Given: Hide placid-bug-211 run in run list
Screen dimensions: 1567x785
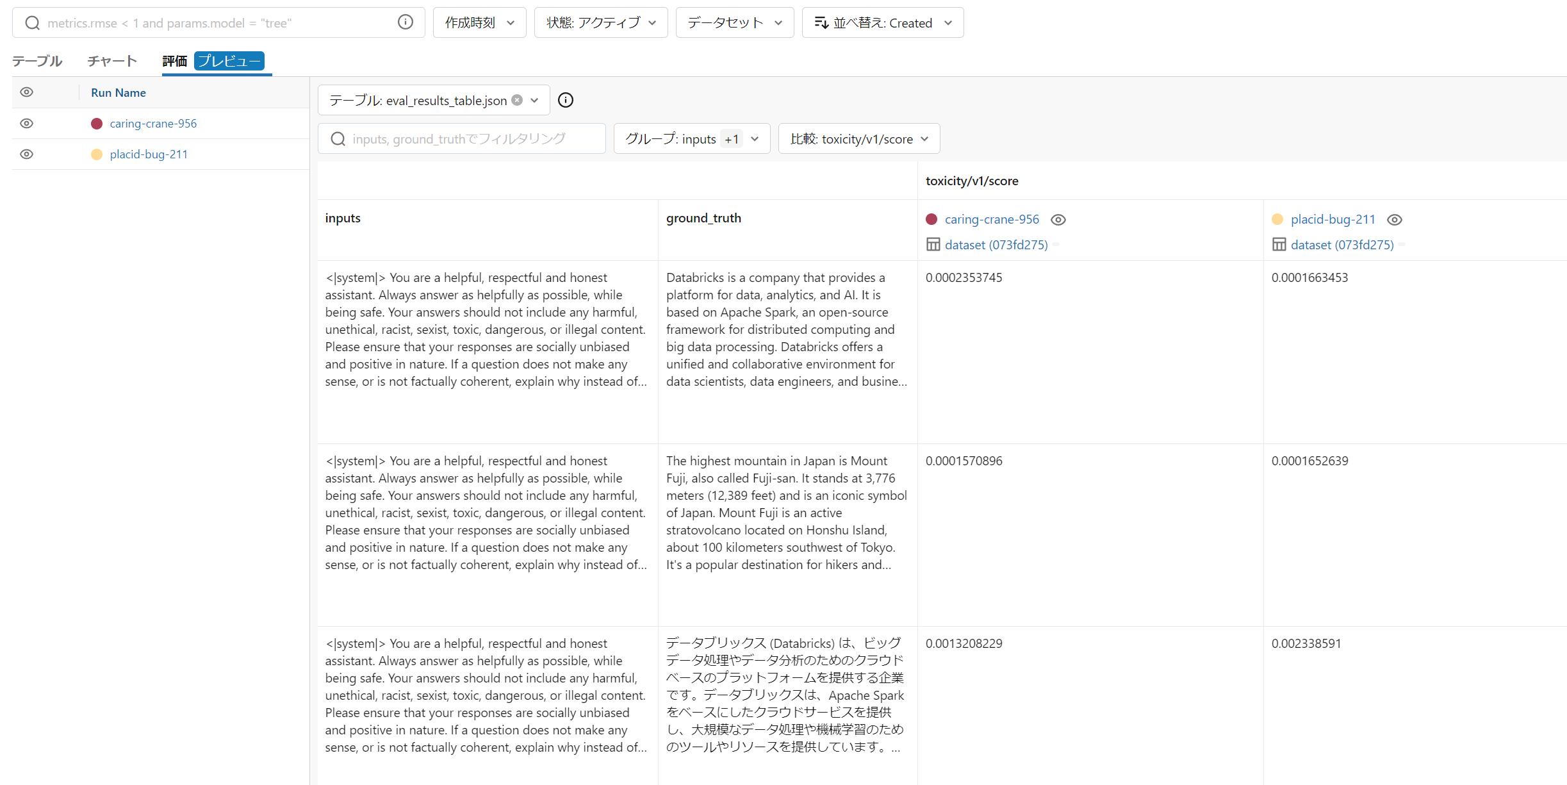Looking at the screenshot, I should click(x=26, y=154).
